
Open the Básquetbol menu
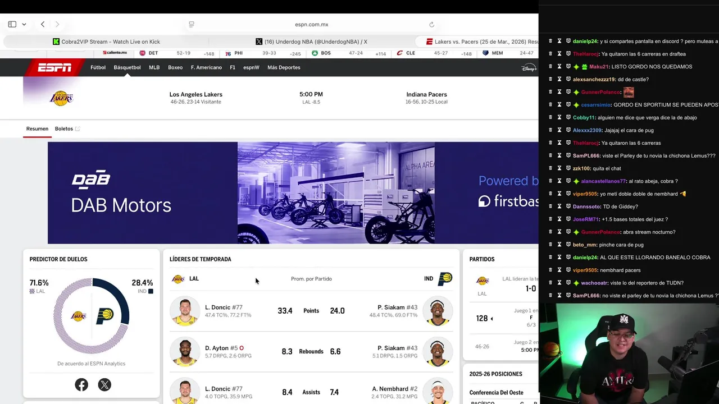pyautogui.click(x=127, y=67)
